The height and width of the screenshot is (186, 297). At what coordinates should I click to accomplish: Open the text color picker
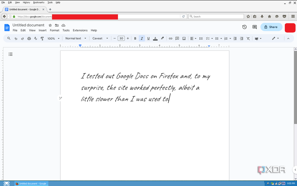155,38
